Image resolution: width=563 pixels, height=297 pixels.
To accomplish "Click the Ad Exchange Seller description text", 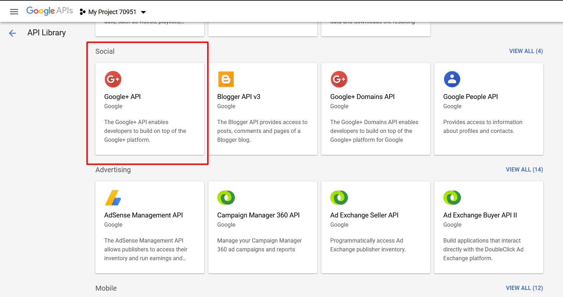I will (x=368, y=245).
